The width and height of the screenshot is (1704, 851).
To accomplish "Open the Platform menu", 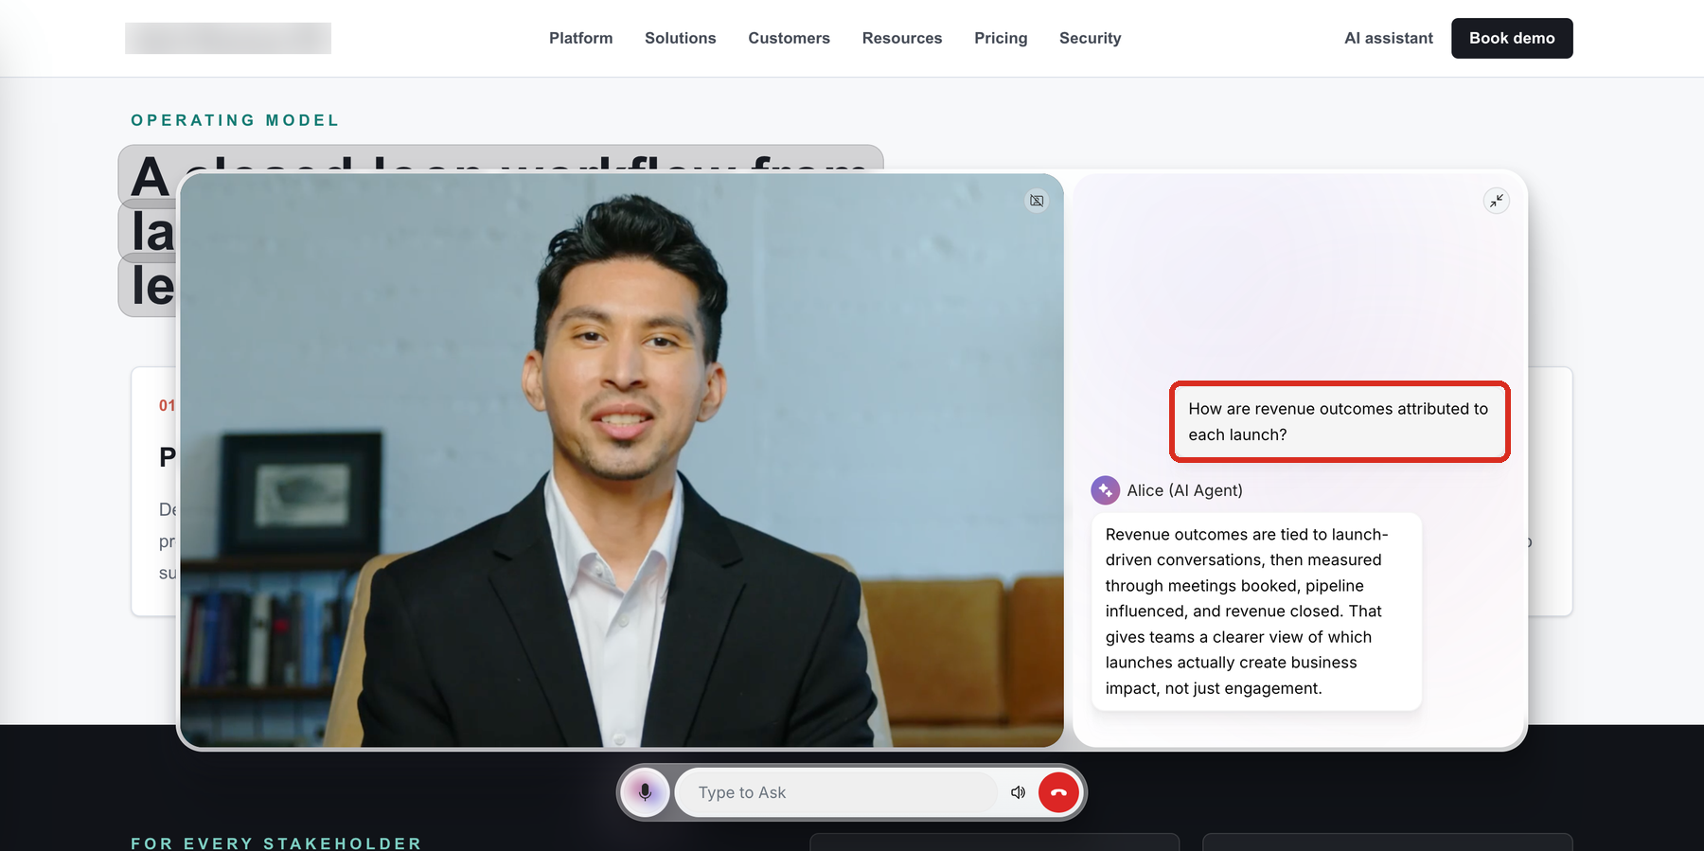I will pos(581,38).
